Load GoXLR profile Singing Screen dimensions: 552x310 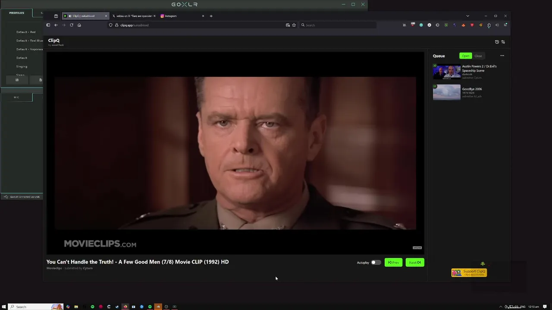tap(22, 66)
